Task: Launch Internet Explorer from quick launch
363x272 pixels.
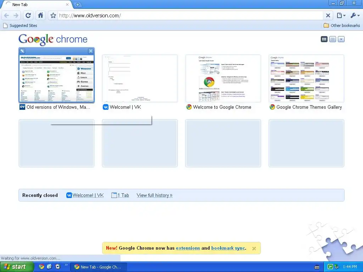Action: point(50,266)
